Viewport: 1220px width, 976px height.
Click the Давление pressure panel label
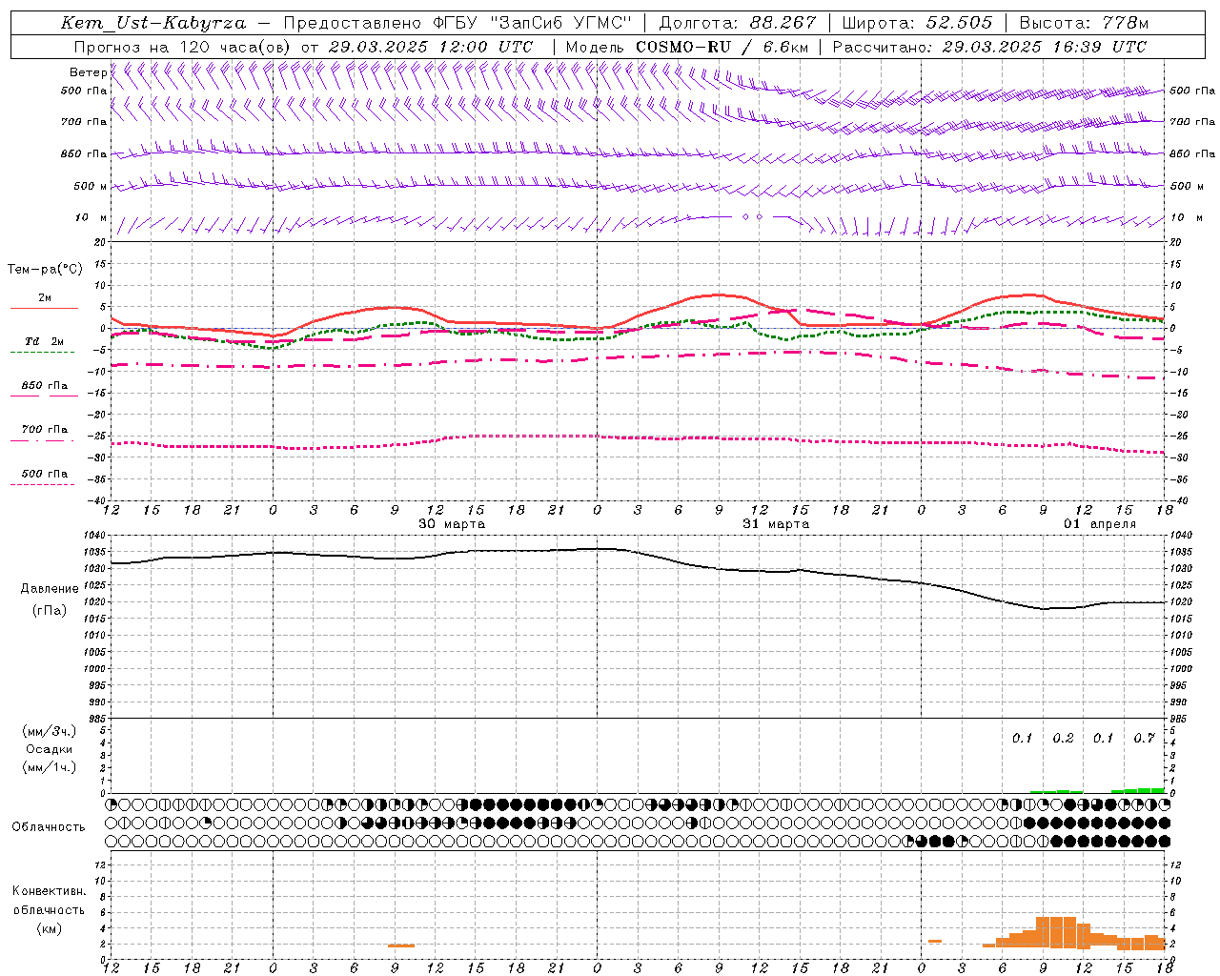(50, 589)
